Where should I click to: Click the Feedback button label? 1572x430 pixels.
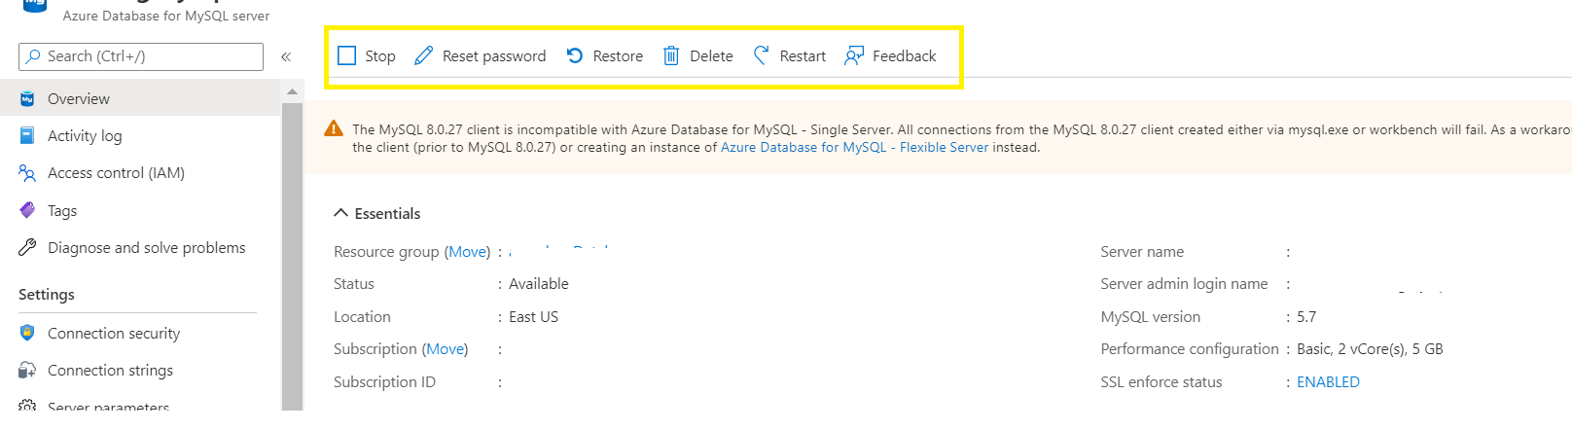coord(905,56)
